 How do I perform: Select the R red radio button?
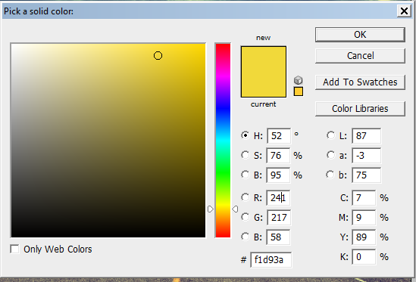246,197
